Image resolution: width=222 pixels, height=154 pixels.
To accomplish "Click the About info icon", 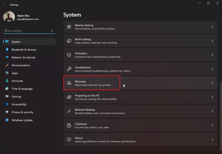I will pos(69,139).
